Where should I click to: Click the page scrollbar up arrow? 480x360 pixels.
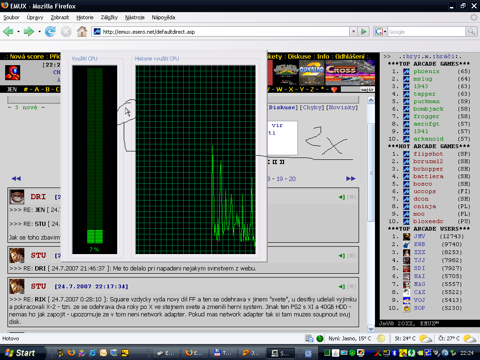click(371, 100)
